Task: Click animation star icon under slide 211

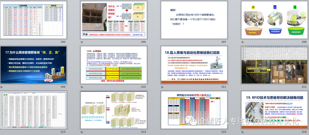Action: 162,87
